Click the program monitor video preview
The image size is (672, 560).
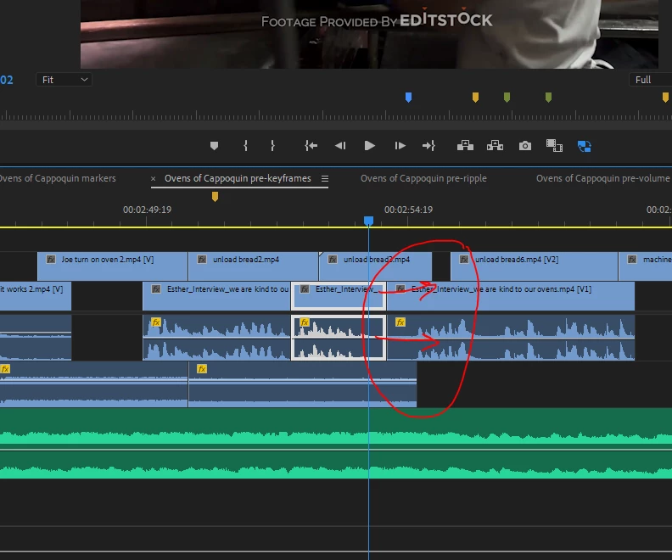click(369, 34)
